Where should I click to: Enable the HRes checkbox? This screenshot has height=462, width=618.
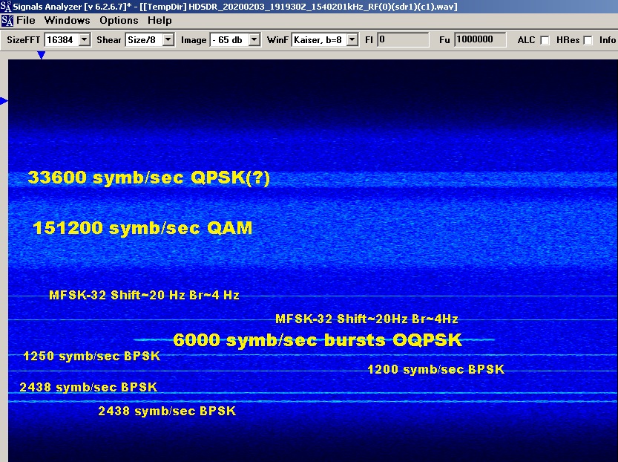[x=588, y=40]
